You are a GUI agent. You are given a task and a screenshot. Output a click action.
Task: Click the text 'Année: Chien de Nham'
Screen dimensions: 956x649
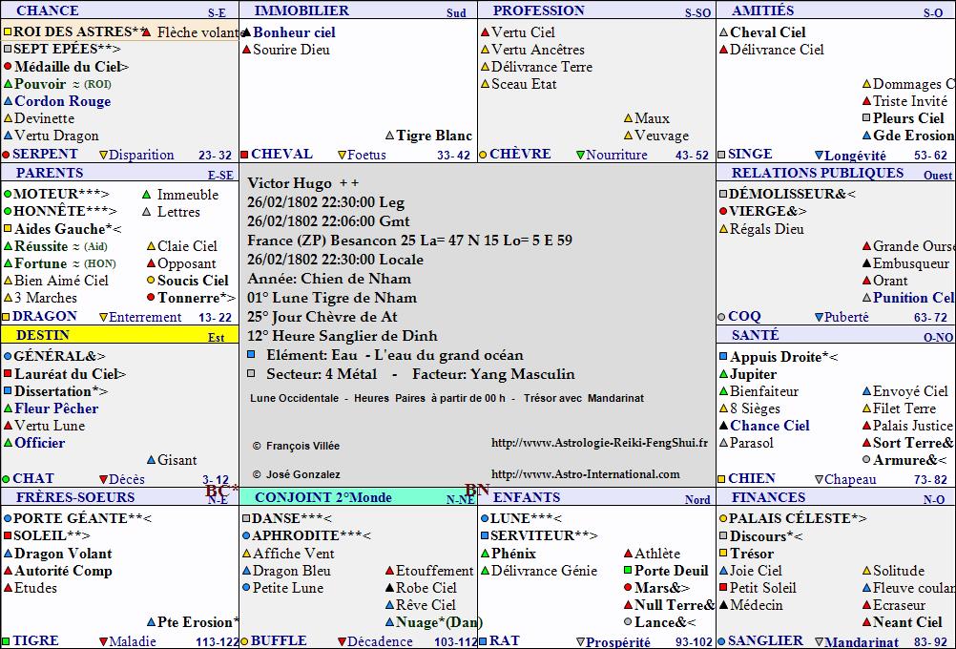pyautogui.click(x=329, y=278)
